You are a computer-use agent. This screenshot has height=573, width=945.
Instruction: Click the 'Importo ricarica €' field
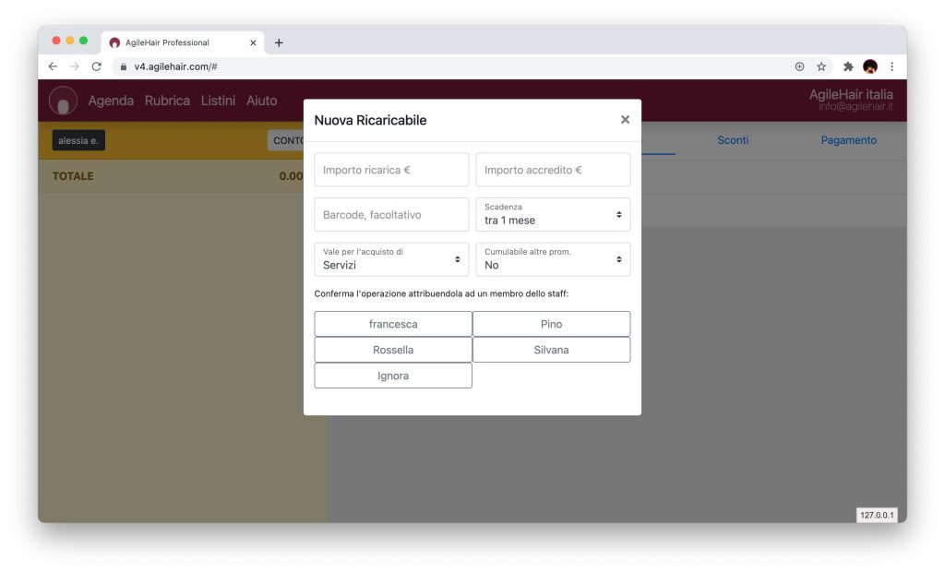(x=391, y=170)
